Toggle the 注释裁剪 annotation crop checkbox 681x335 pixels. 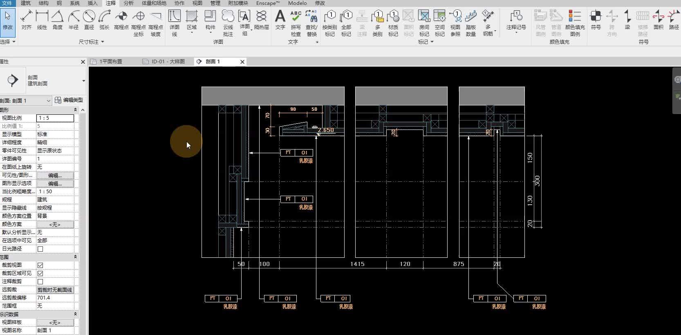tap(40, 281)
